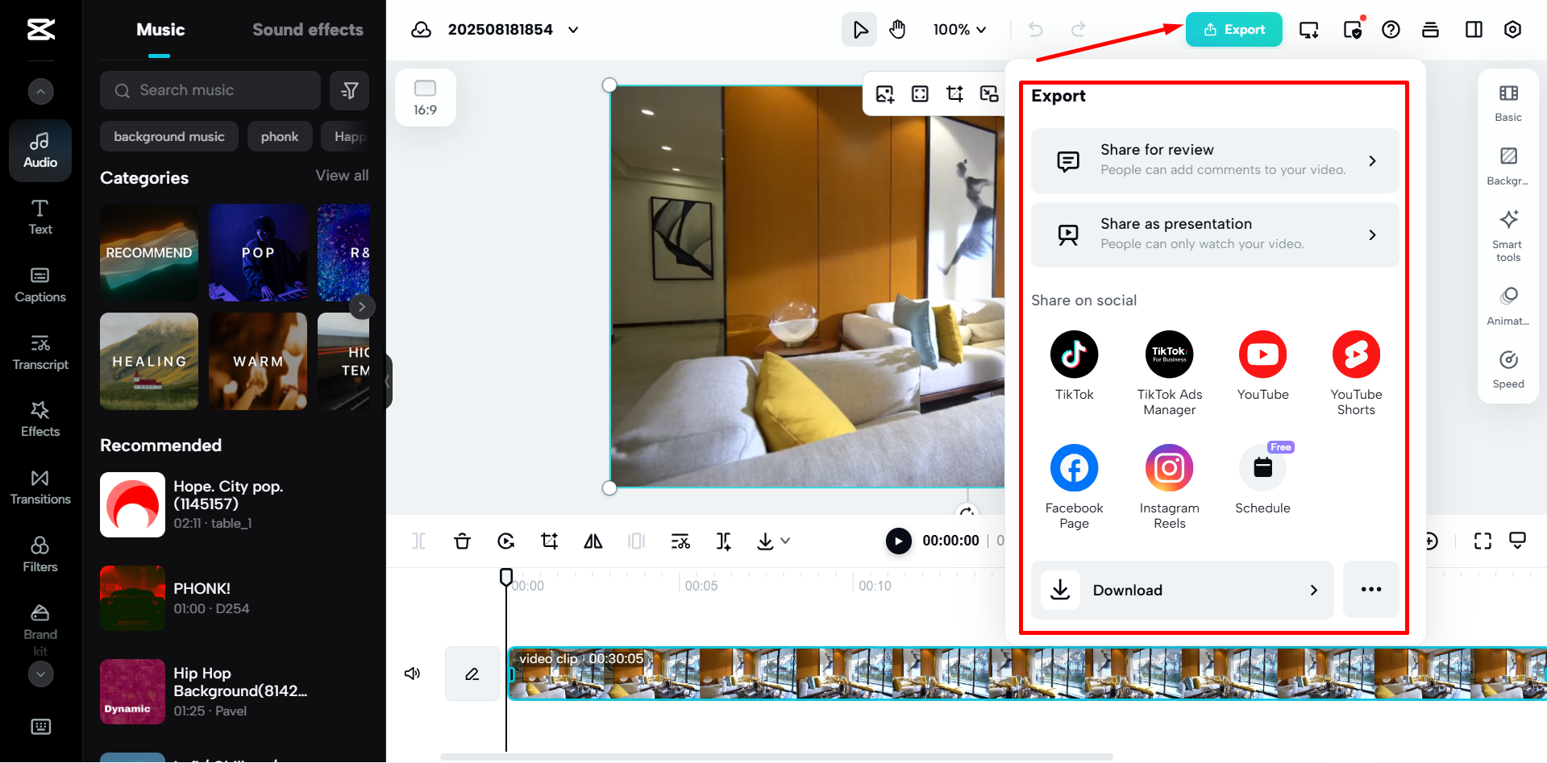Open the Text panel in sidebar
Viewport: 1547px width, 763px height.
coord(40,218)
